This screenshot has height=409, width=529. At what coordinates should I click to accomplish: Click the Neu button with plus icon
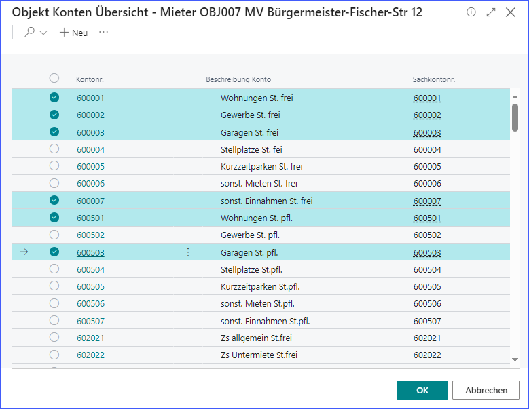[74, 33]
